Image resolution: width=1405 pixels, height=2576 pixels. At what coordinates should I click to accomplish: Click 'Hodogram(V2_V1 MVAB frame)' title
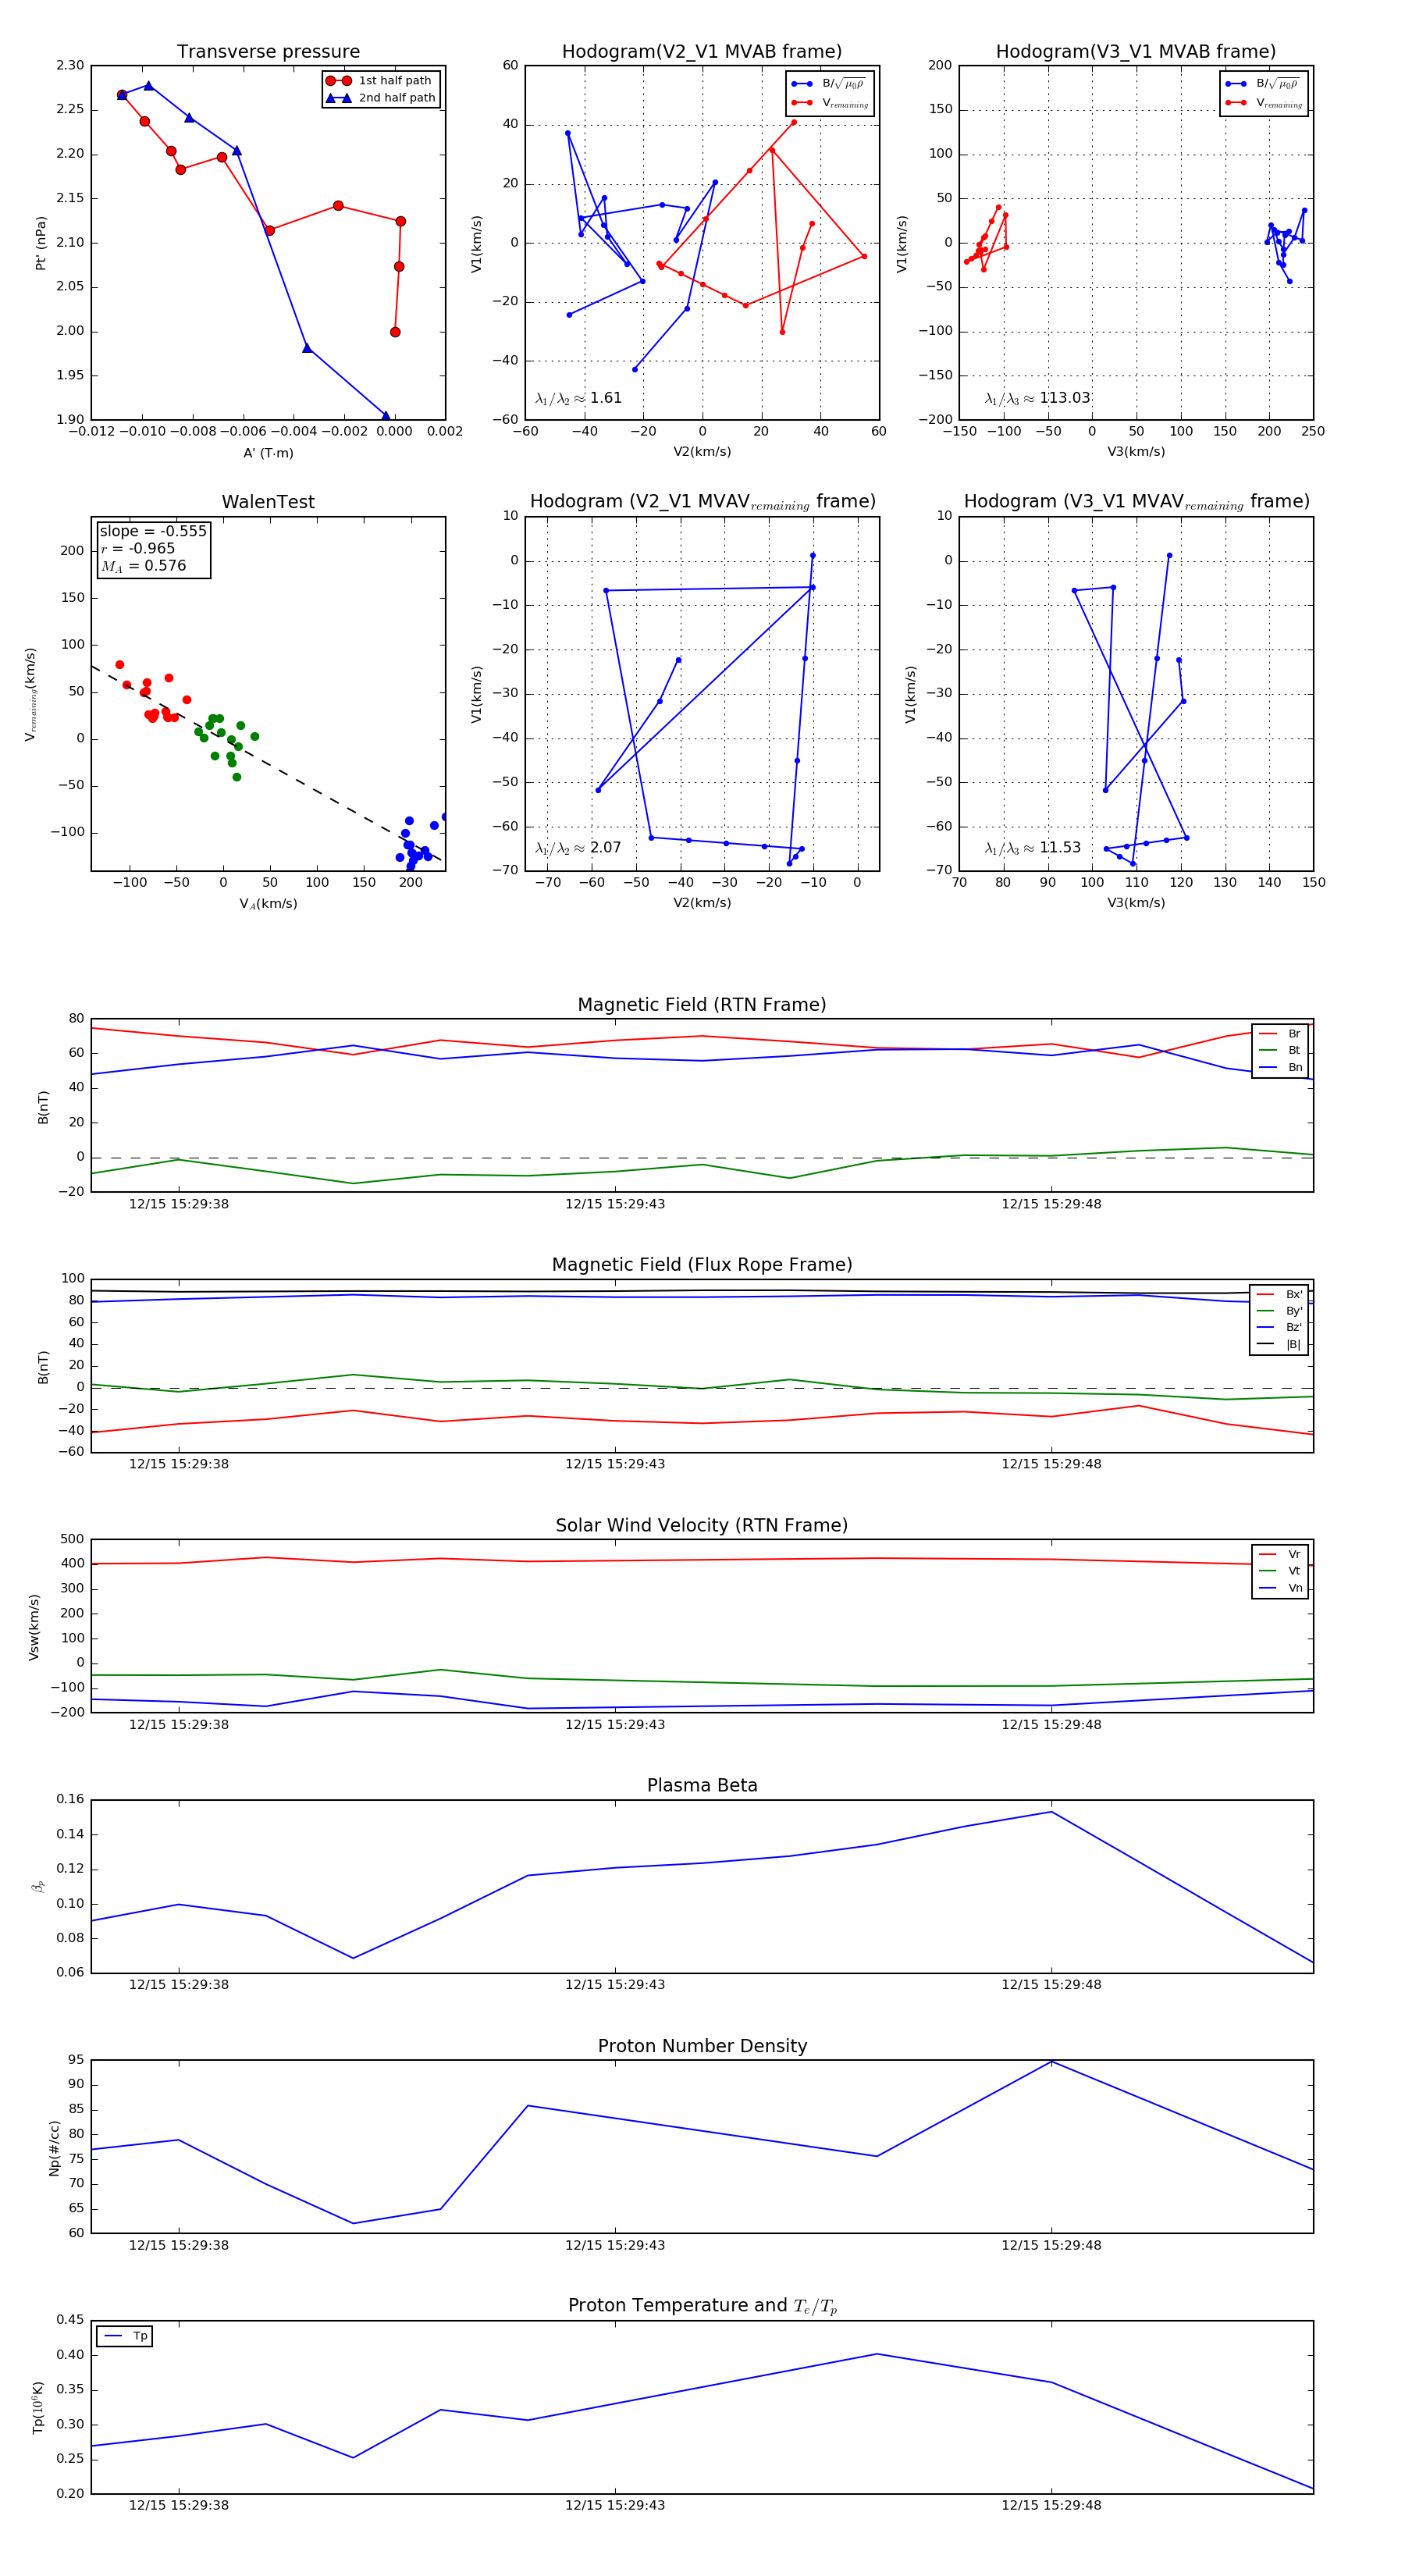click(702, 52)
